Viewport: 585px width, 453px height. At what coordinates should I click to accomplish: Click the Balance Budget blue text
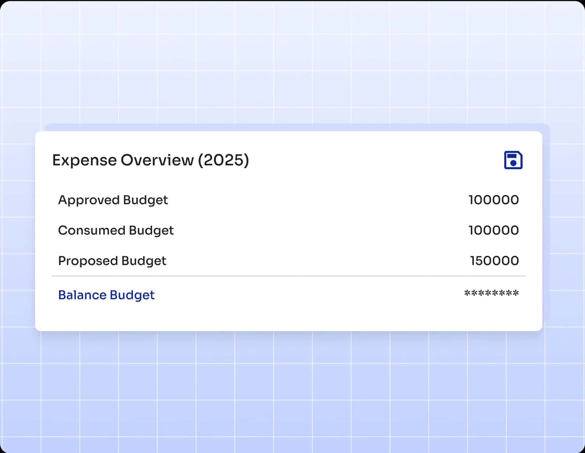[x=106, y=295]
